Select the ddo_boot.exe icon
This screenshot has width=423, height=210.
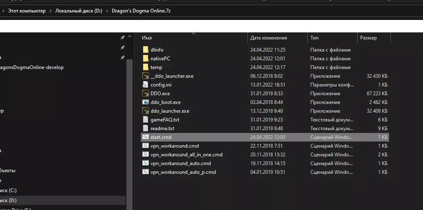(x=146, y=102)
